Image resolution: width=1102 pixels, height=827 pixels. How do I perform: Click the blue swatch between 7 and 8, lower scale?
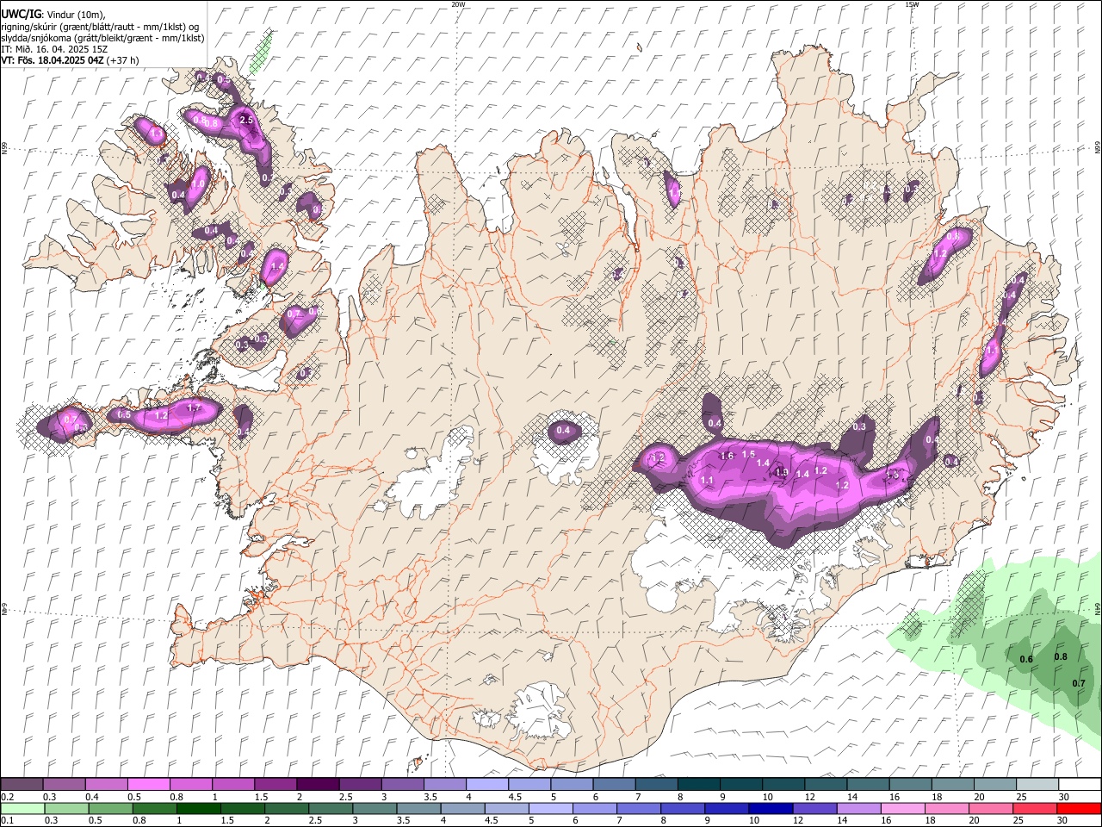(x=638, y=808)
